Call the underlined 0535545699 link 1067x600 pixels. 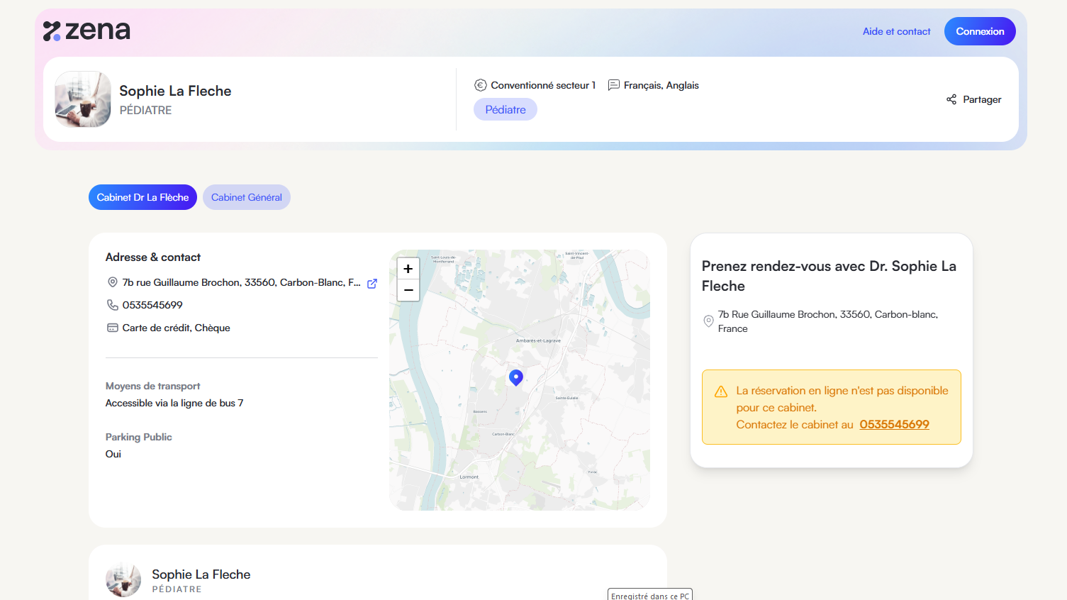[x=894, y=424]
